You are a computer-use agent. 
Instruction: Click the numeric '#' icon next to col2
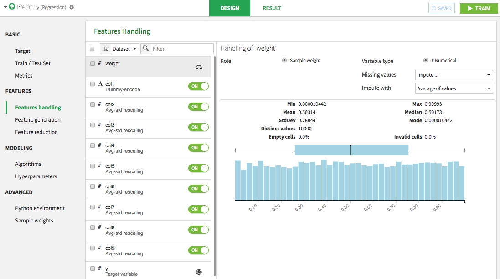click(99, 104)
